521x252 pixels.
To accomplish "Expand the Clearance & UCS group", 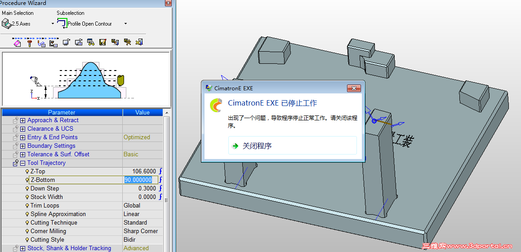I will pyautogui.click(x=22, y=129).
